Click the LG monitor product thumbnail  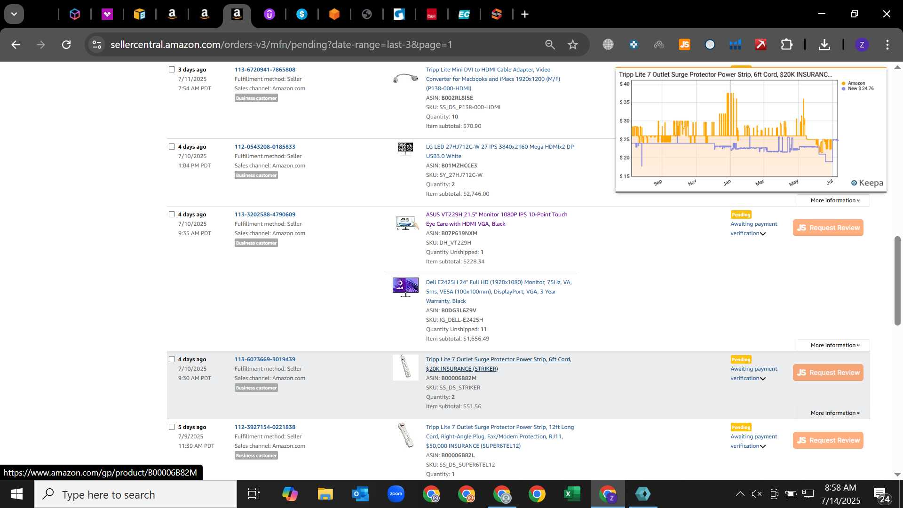click(x=405, y=149)
